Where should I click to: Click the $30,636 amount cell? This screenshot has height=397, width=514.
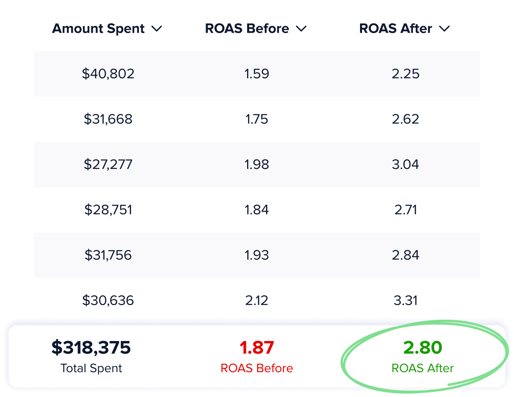(x=108, y=300)
